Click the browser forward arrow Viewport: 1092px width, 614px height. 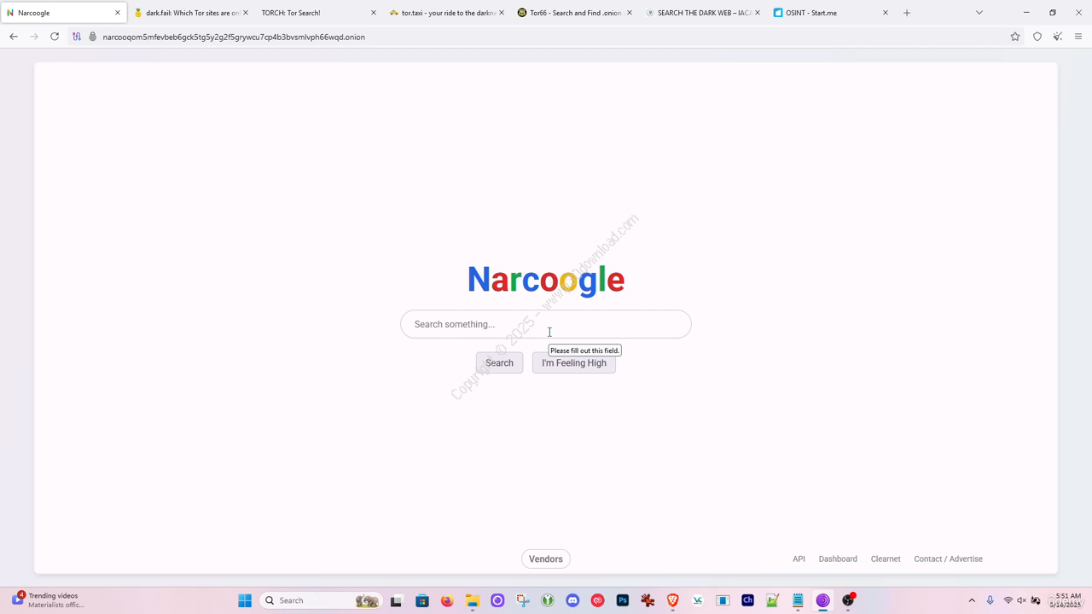pos(34,37)
